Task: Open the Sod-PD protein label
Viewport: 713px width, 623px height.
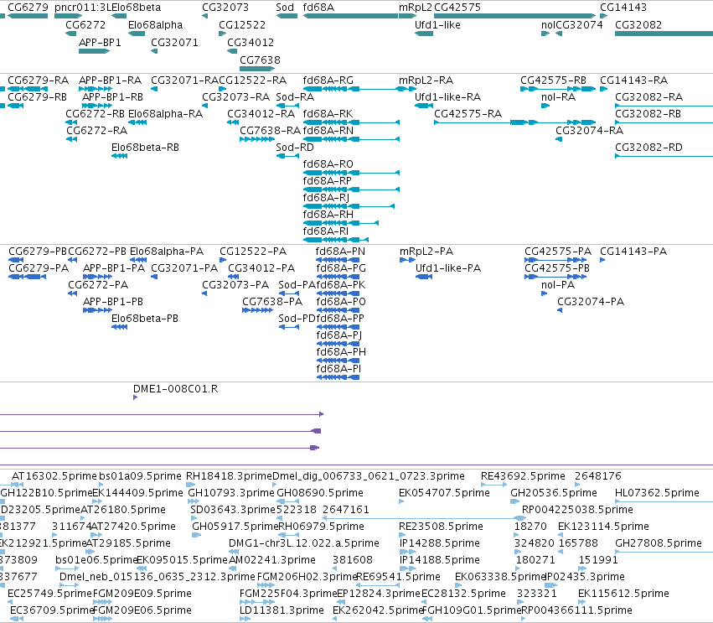Action: point(297,319)
